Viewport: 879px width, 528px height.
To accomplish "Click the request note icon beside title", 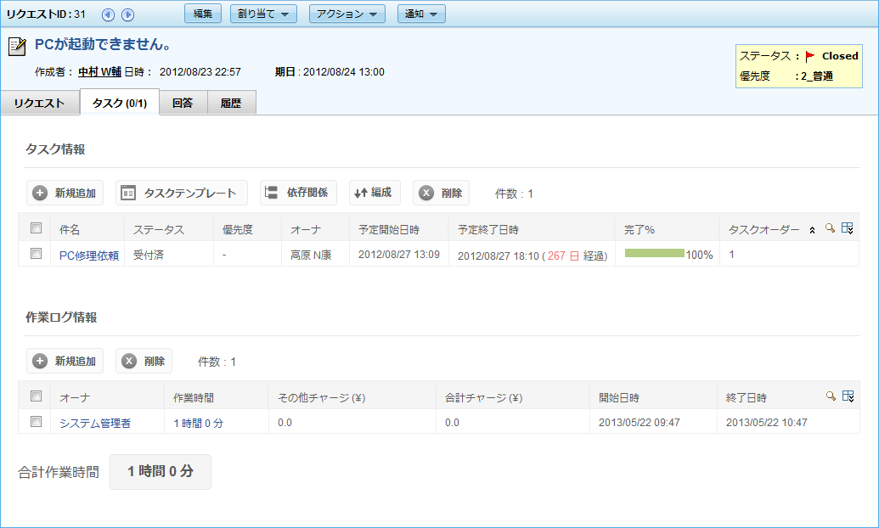I will [x=17, y=47].
